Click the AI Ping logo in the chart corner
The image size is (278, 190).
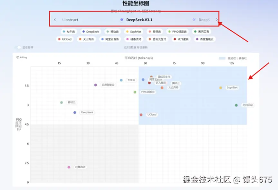[22, 57]
